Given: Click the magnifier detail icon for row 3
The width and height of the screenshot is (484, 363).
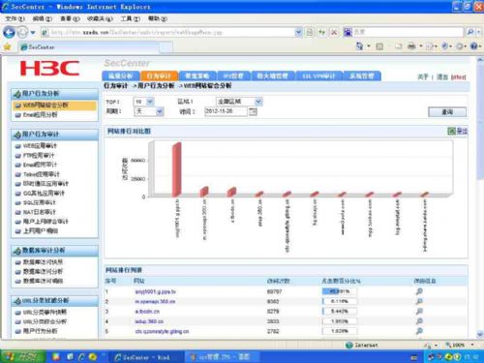Looking at the screenshot, I should pyautogui.click(x=419, y=312).
